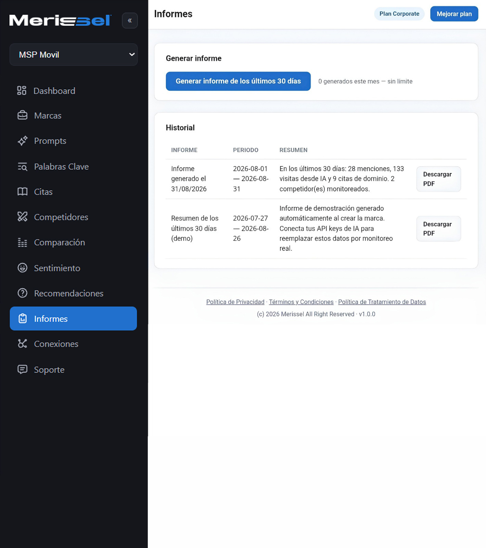Screen dimensions: 486x548
Task: Collapse the sidebar with double-chevron button
Action: [130, 21]
